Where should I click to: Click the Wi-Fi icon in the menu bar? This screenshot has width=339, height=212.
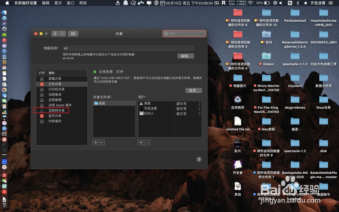(250, 3)
